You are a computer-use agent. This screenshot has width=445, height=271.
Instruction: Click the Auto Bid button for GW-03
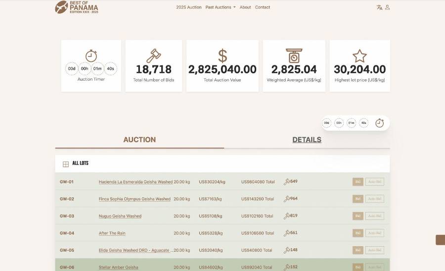(375, 216)
